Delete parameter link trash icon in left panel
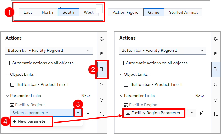 pyautogui.click(x=88, y=113)
